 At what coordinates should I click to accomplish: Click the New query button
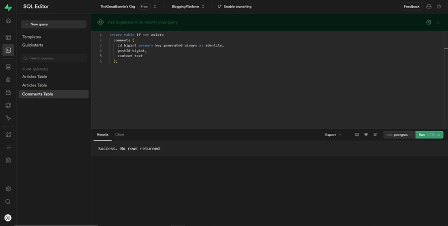pyautogui.click(x=53, y=24)
